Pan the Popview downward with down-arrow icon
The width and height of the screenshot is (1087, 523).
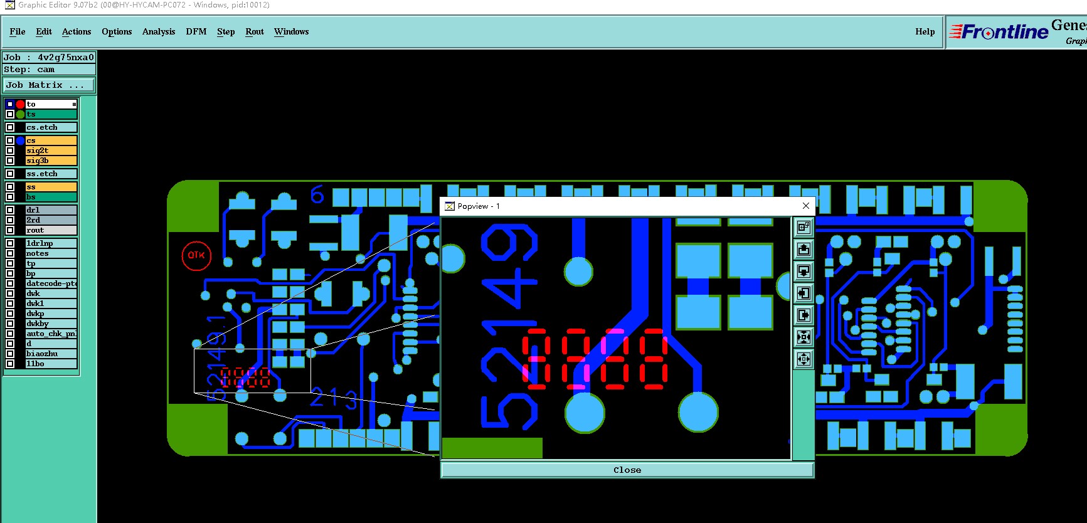tap(803, 271)
